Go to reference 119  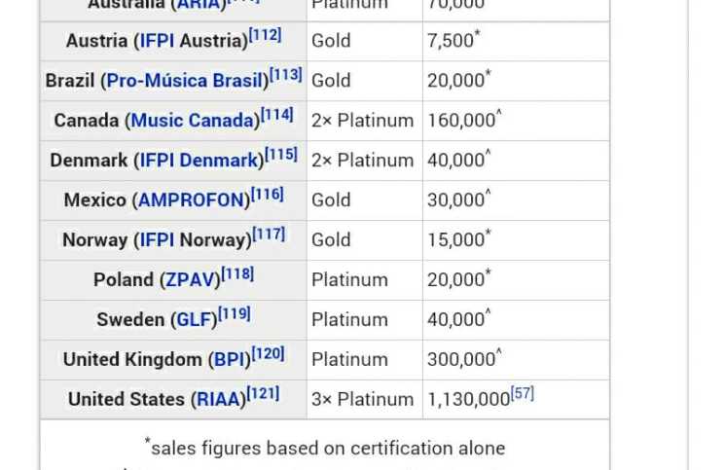tap(235, 314)
